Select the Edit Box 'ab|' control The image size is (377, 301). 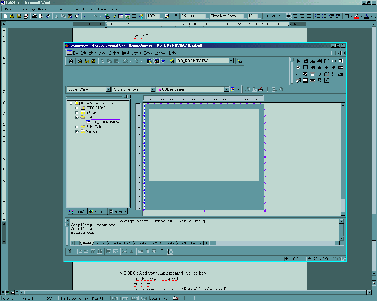pyautogui.click(x=320, y=61)
